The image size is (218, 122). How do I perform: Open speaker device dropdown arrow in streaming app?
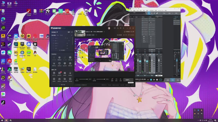[96, 79]
